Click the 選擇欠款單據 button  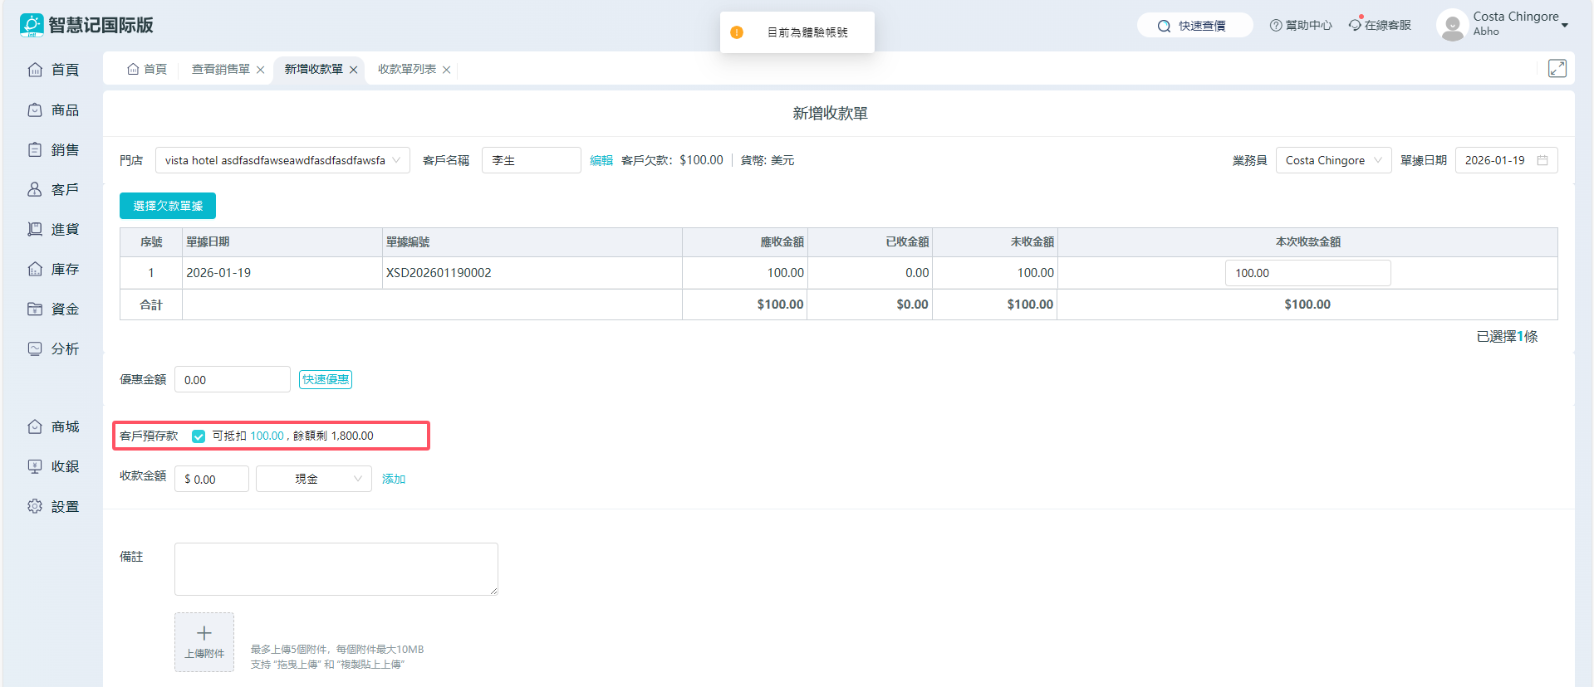tap(168, 206)
